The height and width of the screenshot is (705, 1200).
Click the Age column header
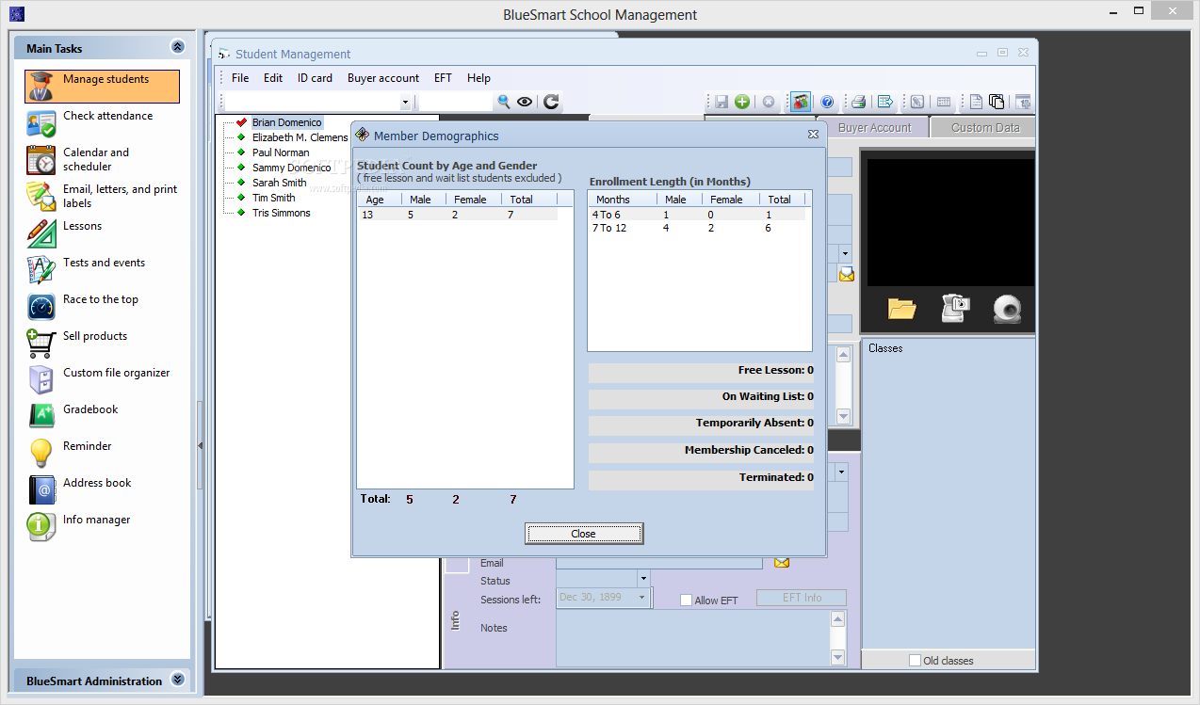point(380,200)
